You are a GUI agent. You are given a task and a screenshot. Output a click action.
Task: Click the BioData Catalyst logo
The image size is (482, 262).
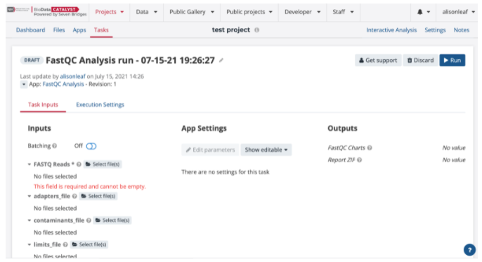coord(46,12)
